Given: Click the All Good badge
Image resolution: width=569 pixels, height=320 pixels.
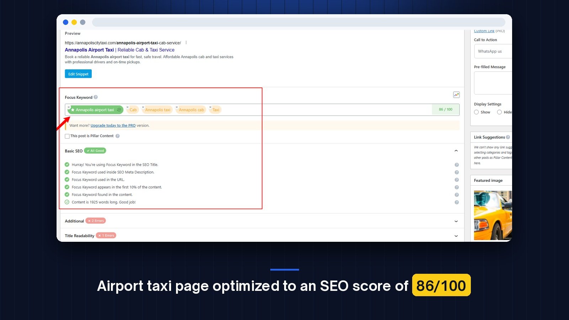Looking at the screenshot, I should pyautogui.click(x=95, y=151).
